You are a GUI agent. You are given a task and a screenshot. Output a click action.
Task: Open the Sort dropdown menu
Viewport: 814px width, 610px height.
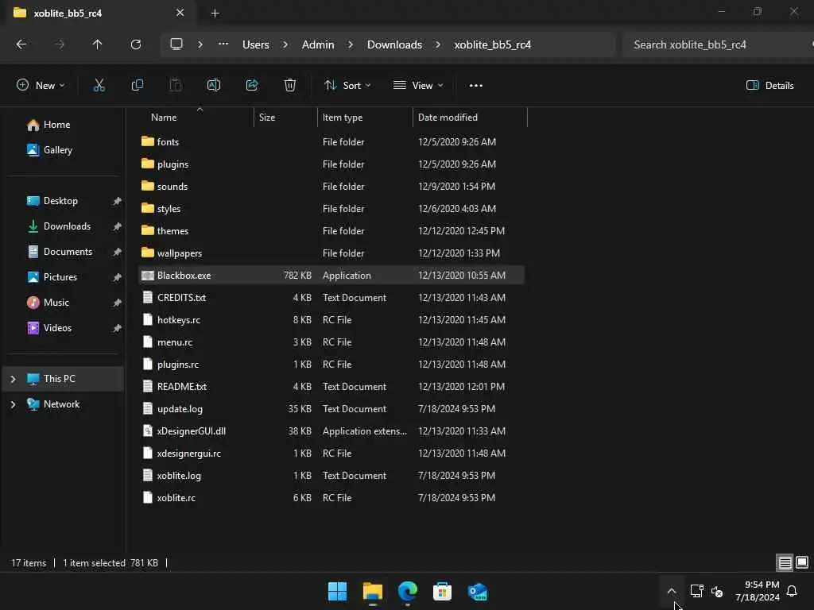pos(347,86)
